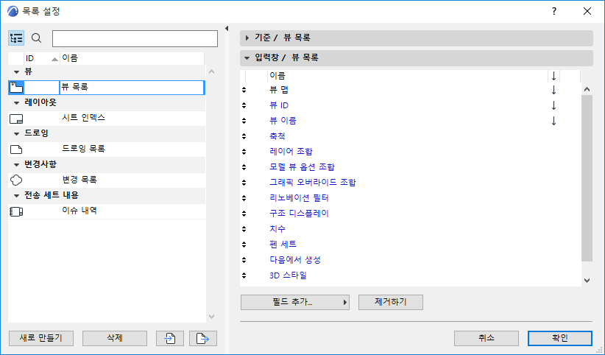Open the help question mark
The image size is (605, 355).
point(554,11)
